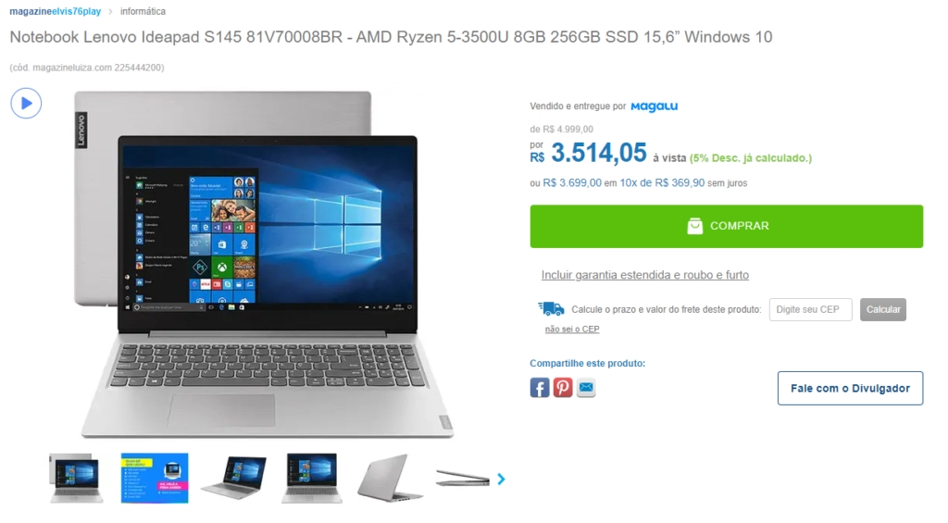Select blue specs infographic thumbnail
Screen dimensions: 948x523
click(155, 479)
